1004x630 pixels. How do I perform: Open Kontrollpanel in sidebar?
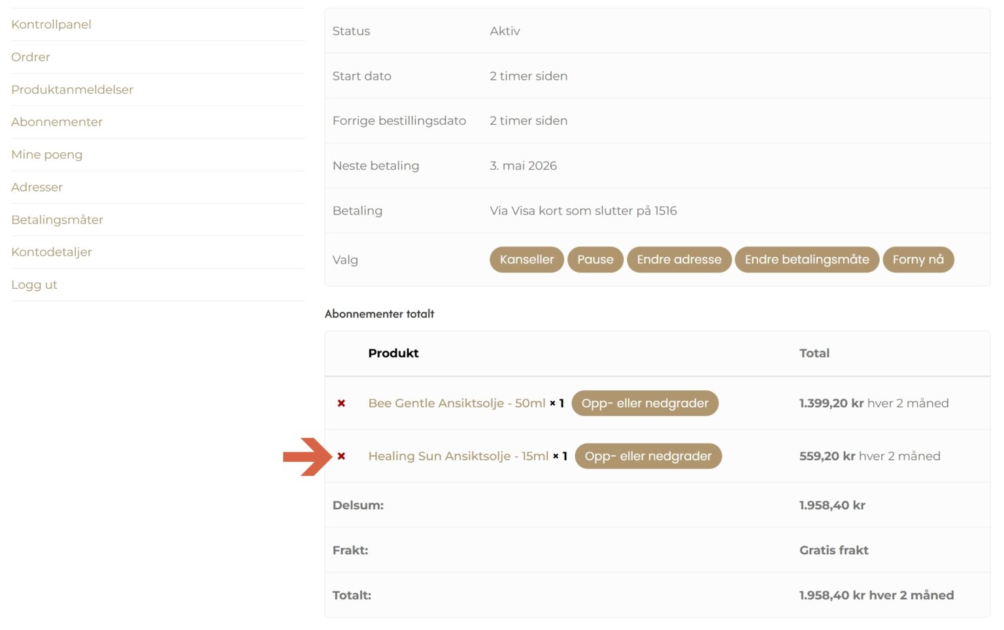(x=51, y=24)
